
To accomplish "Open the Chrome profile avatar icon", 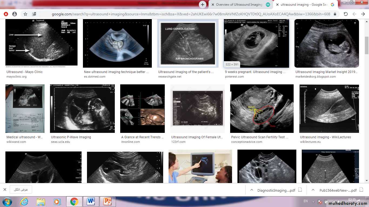I will [15, 14].
